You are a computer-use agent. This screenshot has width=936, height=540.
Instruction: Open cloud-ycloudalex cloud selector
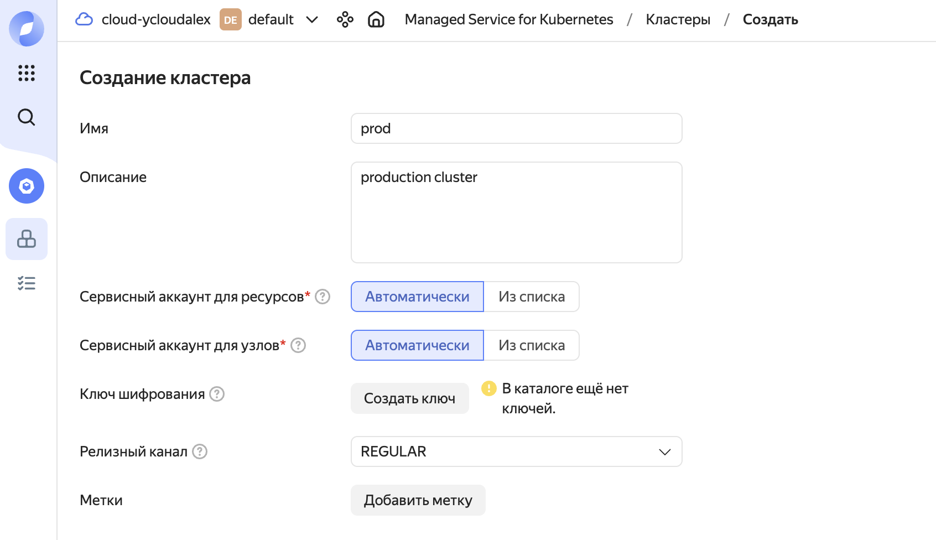point(144,20)
